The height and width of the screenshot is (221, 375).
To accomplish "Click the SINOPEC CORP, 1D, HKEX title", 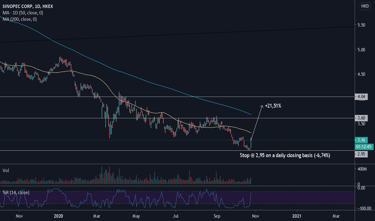I will pyautogui.click(x=28, y=6).
